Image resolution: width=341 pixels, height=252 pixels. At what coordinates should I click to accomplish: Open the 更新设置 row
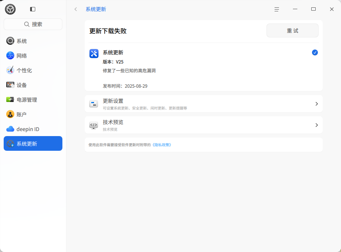204,103
